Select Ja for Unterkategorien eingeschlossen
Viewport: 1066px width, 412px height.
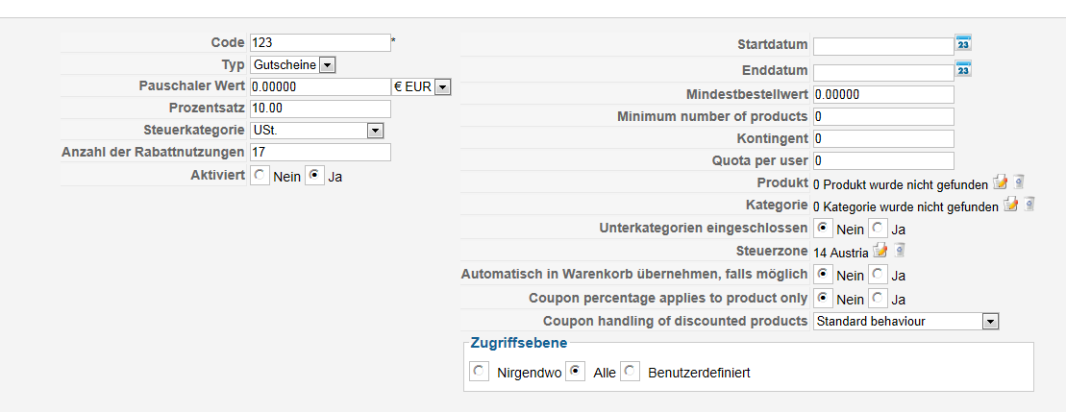click(878, 229)
